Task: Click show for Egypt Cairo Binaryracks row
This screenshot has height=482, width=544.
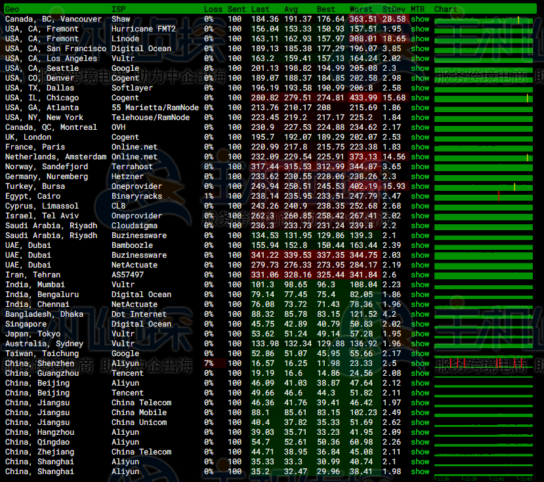Action: pyautogui.click(x=420, y=196)
